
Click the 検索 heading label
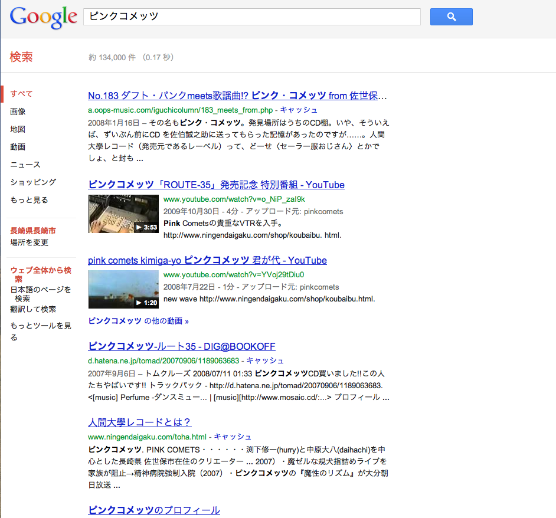[x=21, y=57]
